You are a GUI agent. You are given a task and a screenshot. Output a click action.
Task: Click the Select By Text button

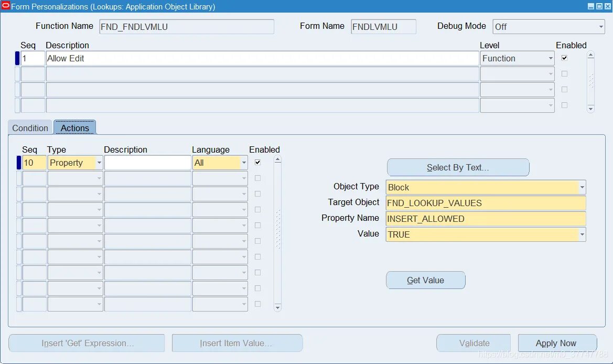pos(458,167)
